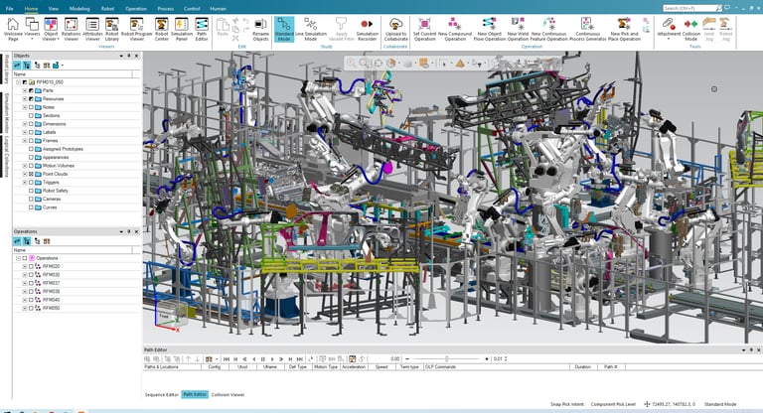The image size is (763, 413).
Task: Start the Simulation Recorder
Action: (x=367, y=29)
